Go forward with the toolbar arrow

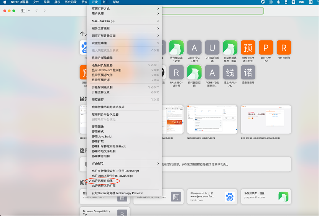click(x=44, y=11)
